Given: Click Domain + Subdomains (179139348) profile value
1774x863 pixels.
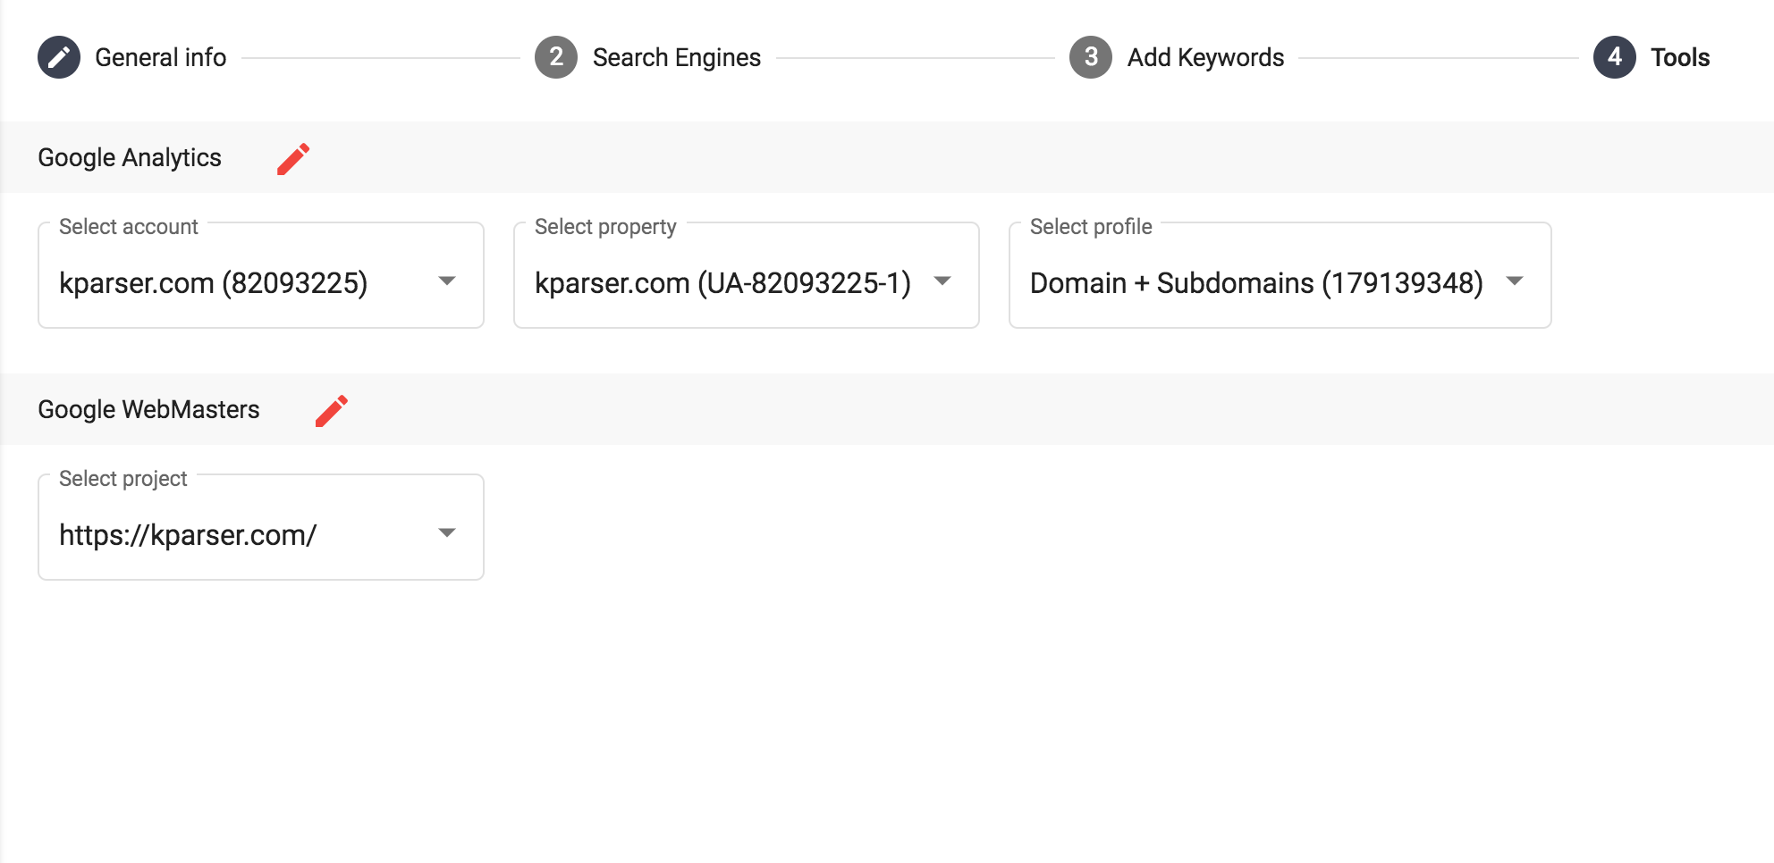Looking at the screenshot, I should [1256, 283].
